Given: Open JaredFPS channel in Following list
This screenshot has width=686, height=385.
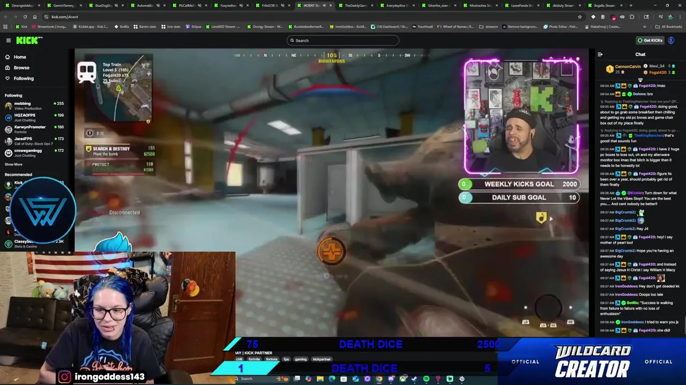Looking at the screenshot, I should 34,141.
